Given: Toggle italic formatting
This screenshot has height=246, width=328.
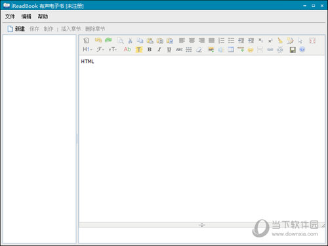Looking at the screenshot, I should [159, 50].
